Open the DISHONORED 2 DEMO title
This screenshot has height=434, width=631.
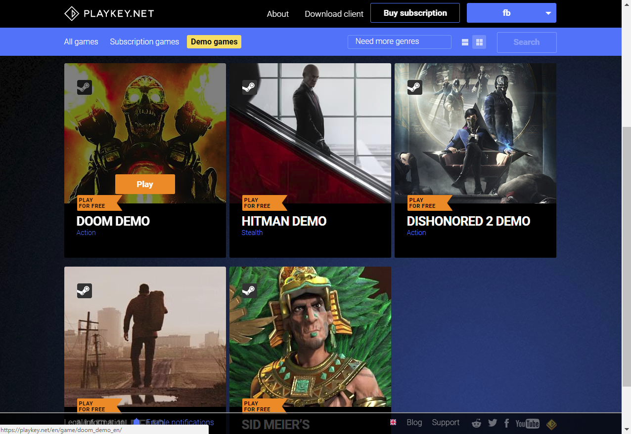469,221
